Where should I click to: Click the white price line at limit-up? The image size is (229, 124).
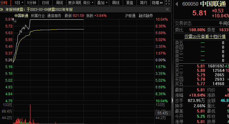click(57, 19)
